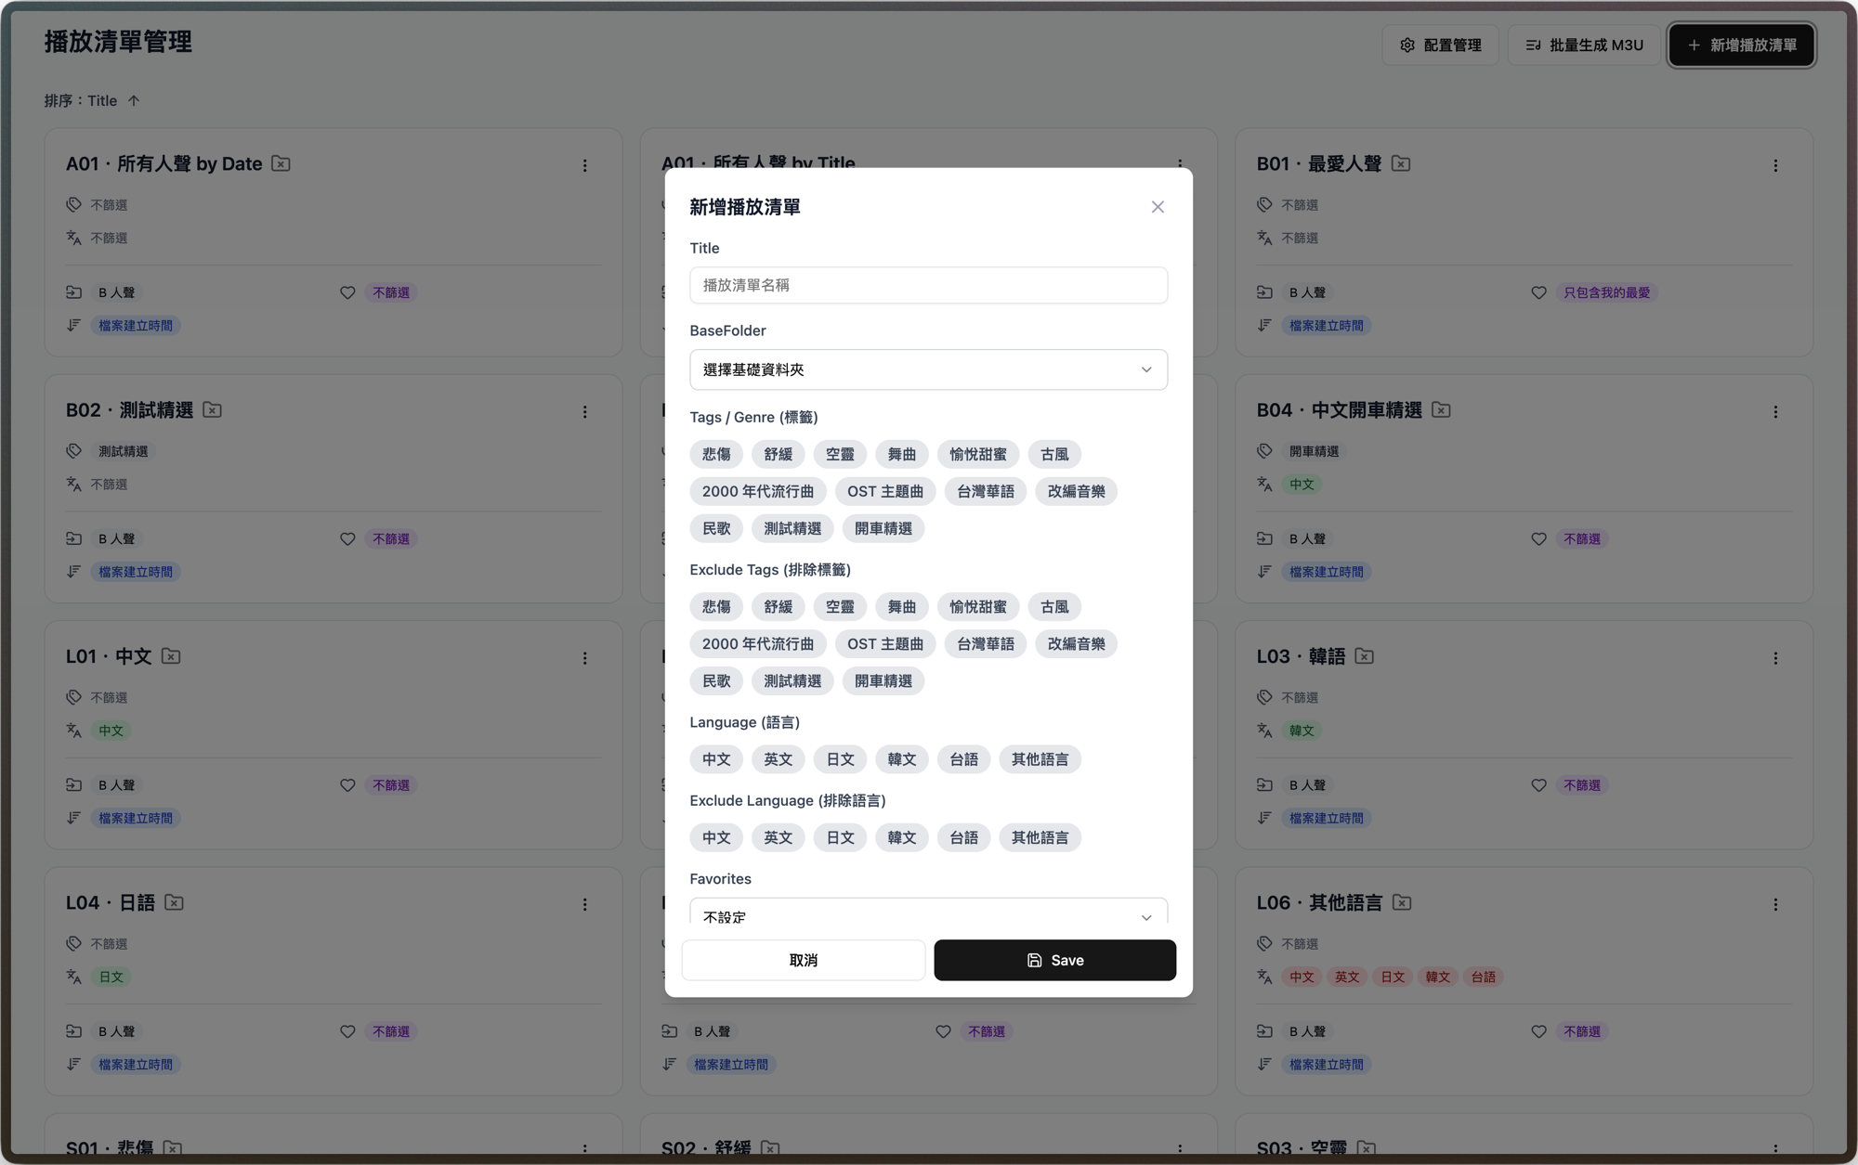Click 台語 exclude badge in L06 card
The height and width of the screenshot is (1165, 1858).
pos(1484,977)
